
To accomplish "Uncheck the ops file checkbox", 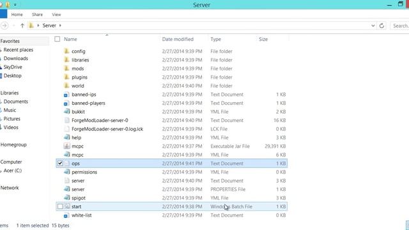I will point(60,164).
